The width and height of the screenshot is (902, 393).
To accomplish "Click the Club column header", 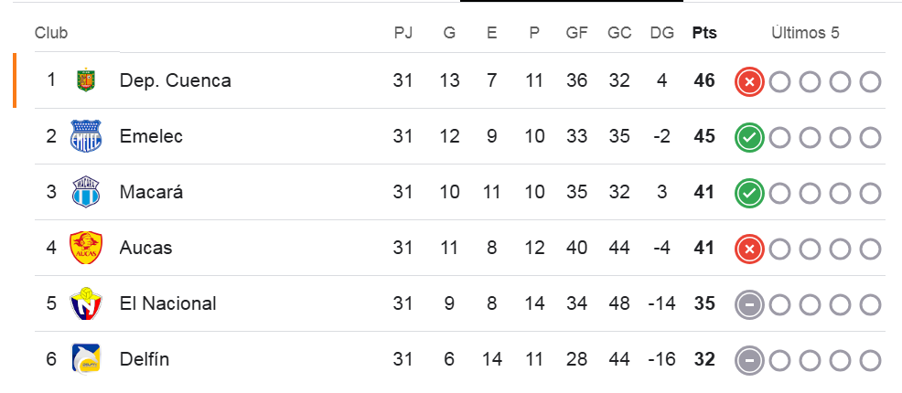I will (51, 33).
